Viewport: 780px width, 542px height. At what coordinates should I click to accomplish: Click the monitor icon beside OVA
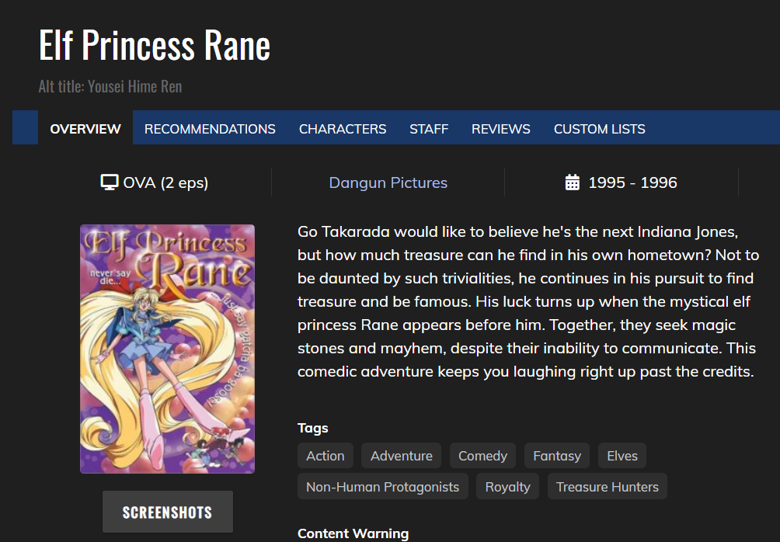coord(110,182)
